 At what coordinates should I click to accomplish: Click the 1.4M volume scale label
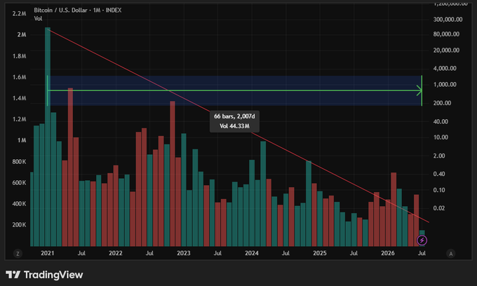(x=19, y=98)
